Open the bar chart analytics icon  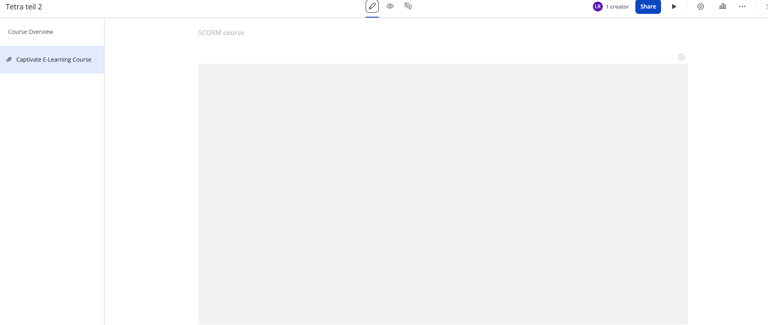[x=722, y=7]
